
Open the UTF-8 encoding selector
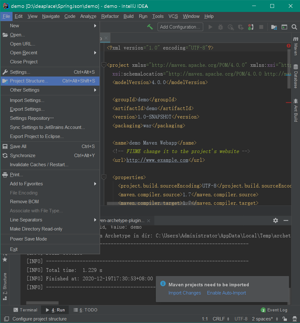[x=241, y=319]
